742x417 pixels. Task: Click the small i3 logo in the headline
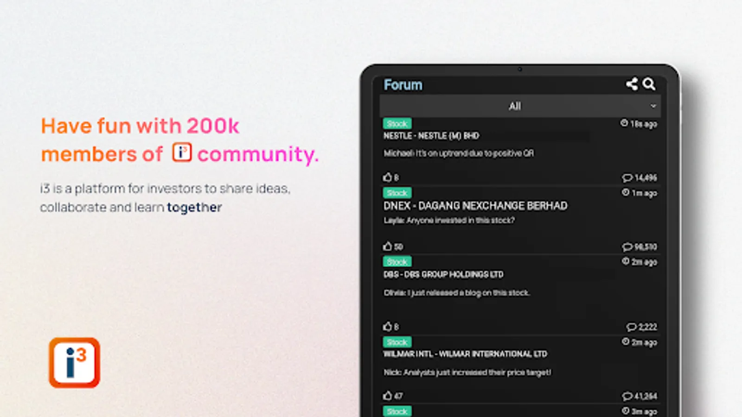click(182, 152)
